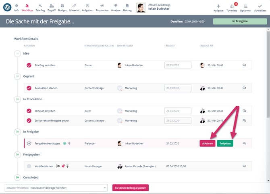Screen dimensions: 270x194
Task: Toggle the Briefing erstellen task checkmark
Action: tap(29, 65)
